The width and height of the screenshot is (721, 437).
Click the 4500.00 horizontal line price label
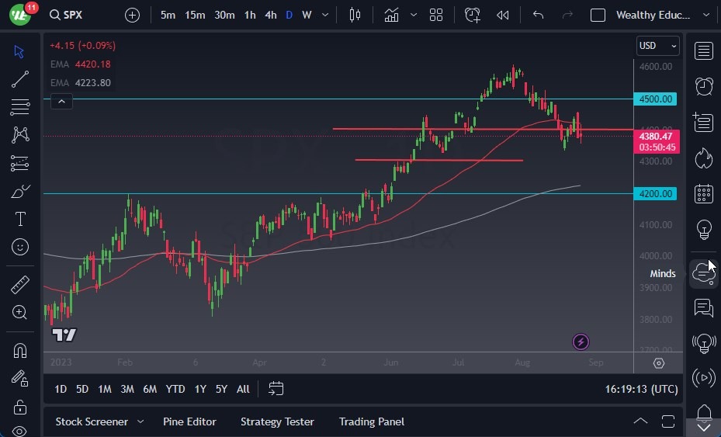(x=657, y=99)
